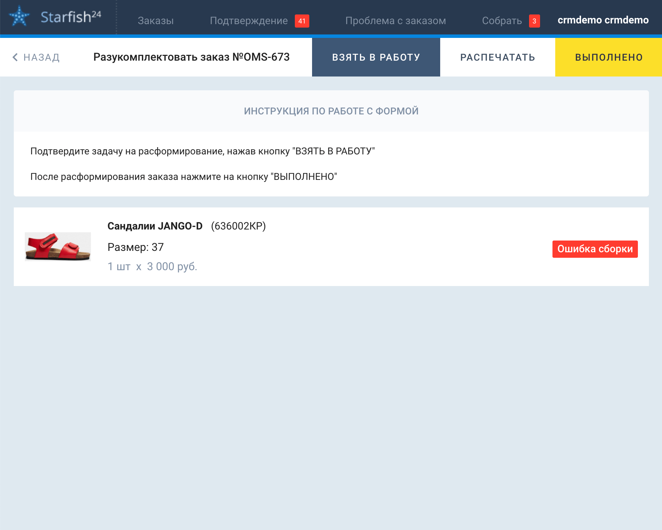
Task: Click product name Сандалии JANGO-D
Action: [155, 226]
